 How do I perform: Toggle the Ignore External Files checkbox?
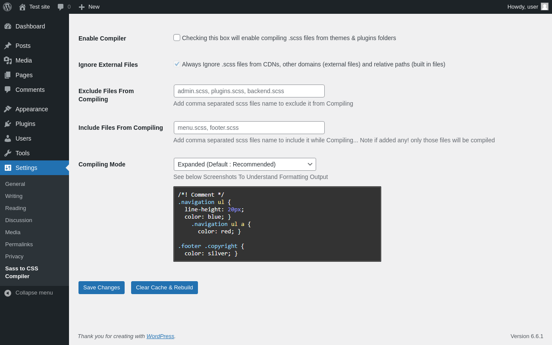tap(177, 64)
